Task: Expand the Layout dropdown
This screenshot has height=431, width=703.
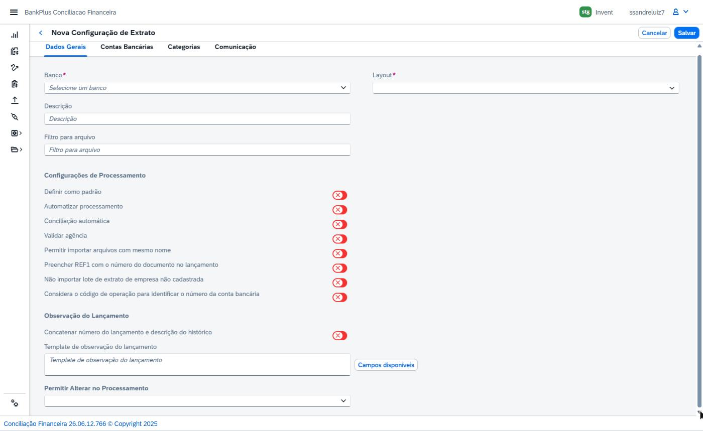Action: pos(526,88)
